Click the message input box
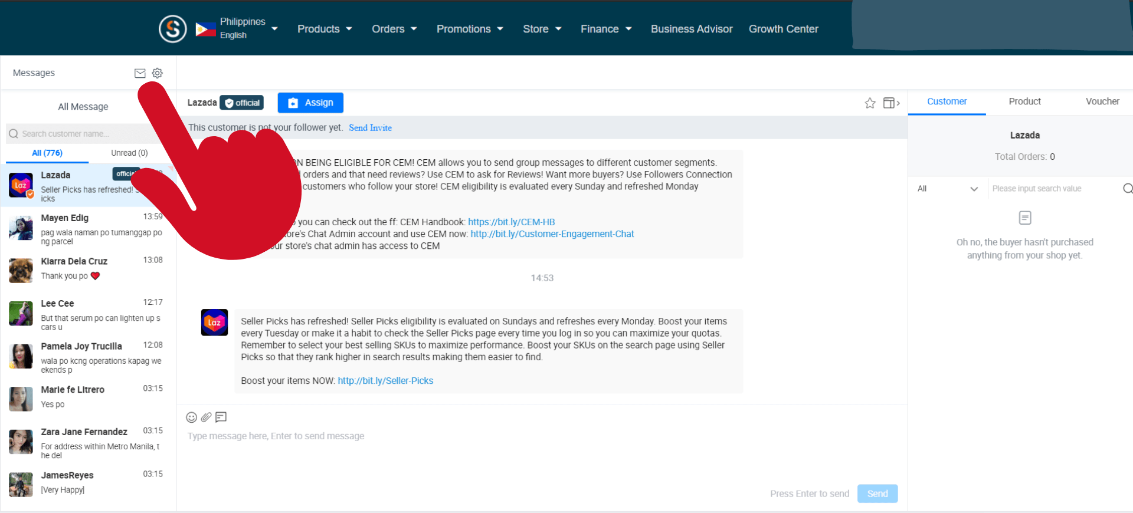 pos(542,436)
